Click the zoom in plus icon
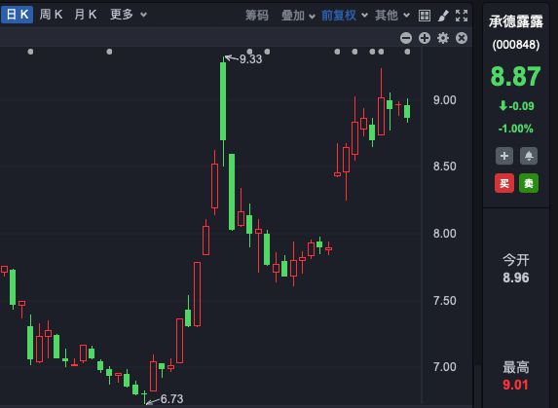 click(x=425, y=38)
